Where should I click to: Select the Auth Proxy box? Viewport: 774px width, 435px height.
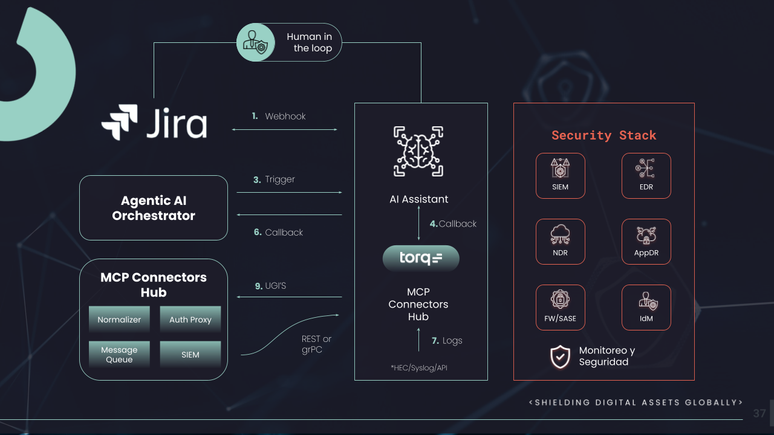pos(190,320)
